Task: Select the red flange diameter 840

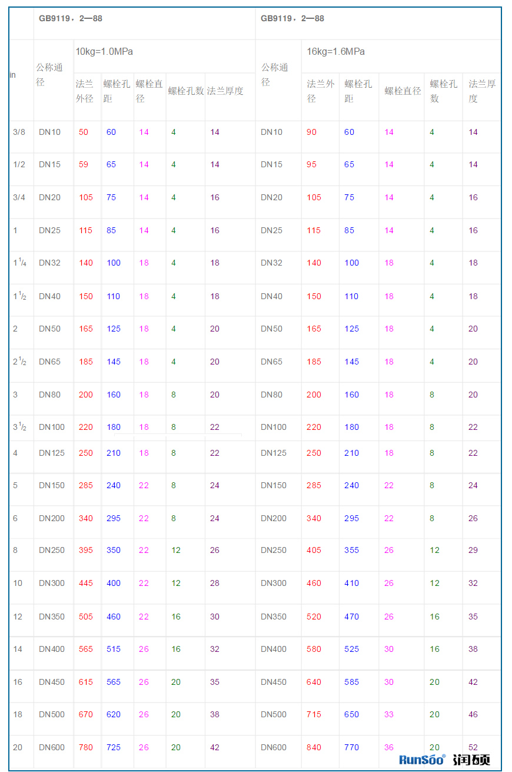Action: [314, 747]
